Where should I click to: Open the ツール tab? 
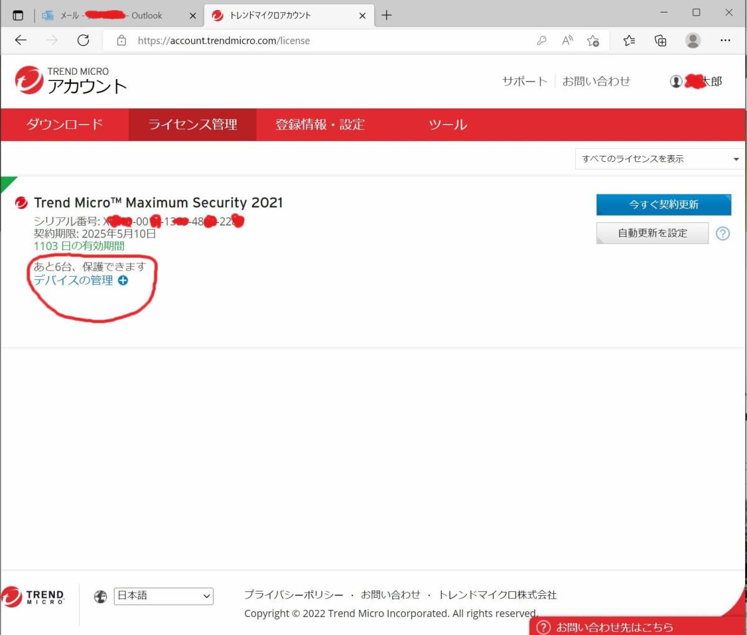[x=448, y=124]
